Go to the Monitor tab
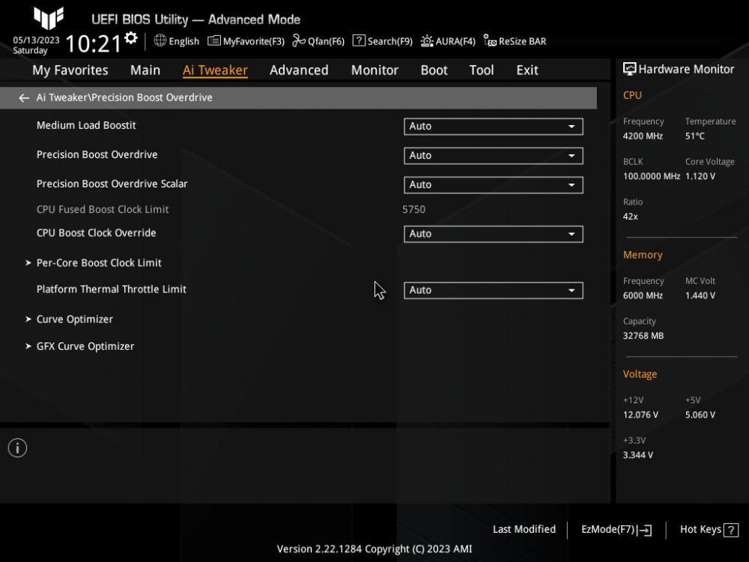 tap(374, 70)
